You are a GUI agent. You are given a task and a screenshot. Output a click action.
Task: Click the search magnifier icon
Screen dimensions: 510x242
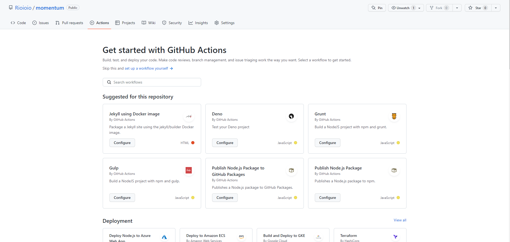109,82
